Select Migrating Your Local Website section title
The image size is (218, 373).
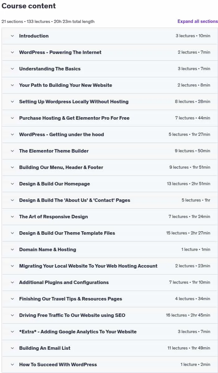pos(88,266)
